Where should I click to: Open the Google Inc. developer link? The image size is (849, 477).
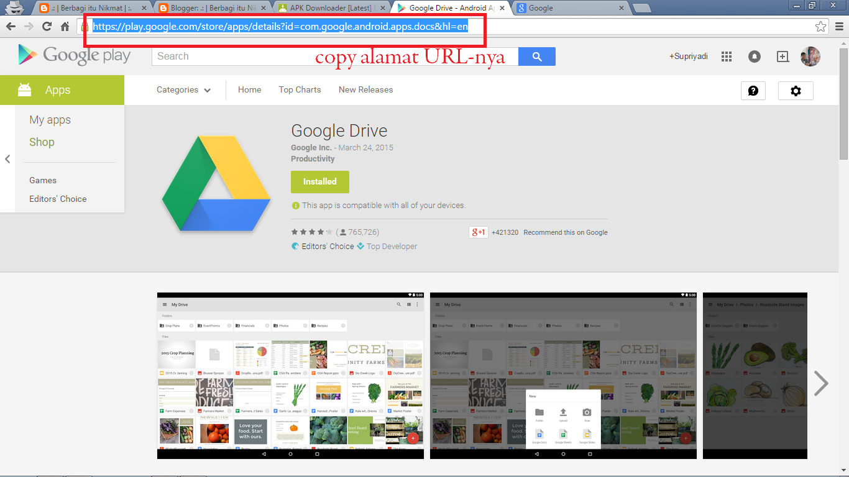tap(311, 148)
